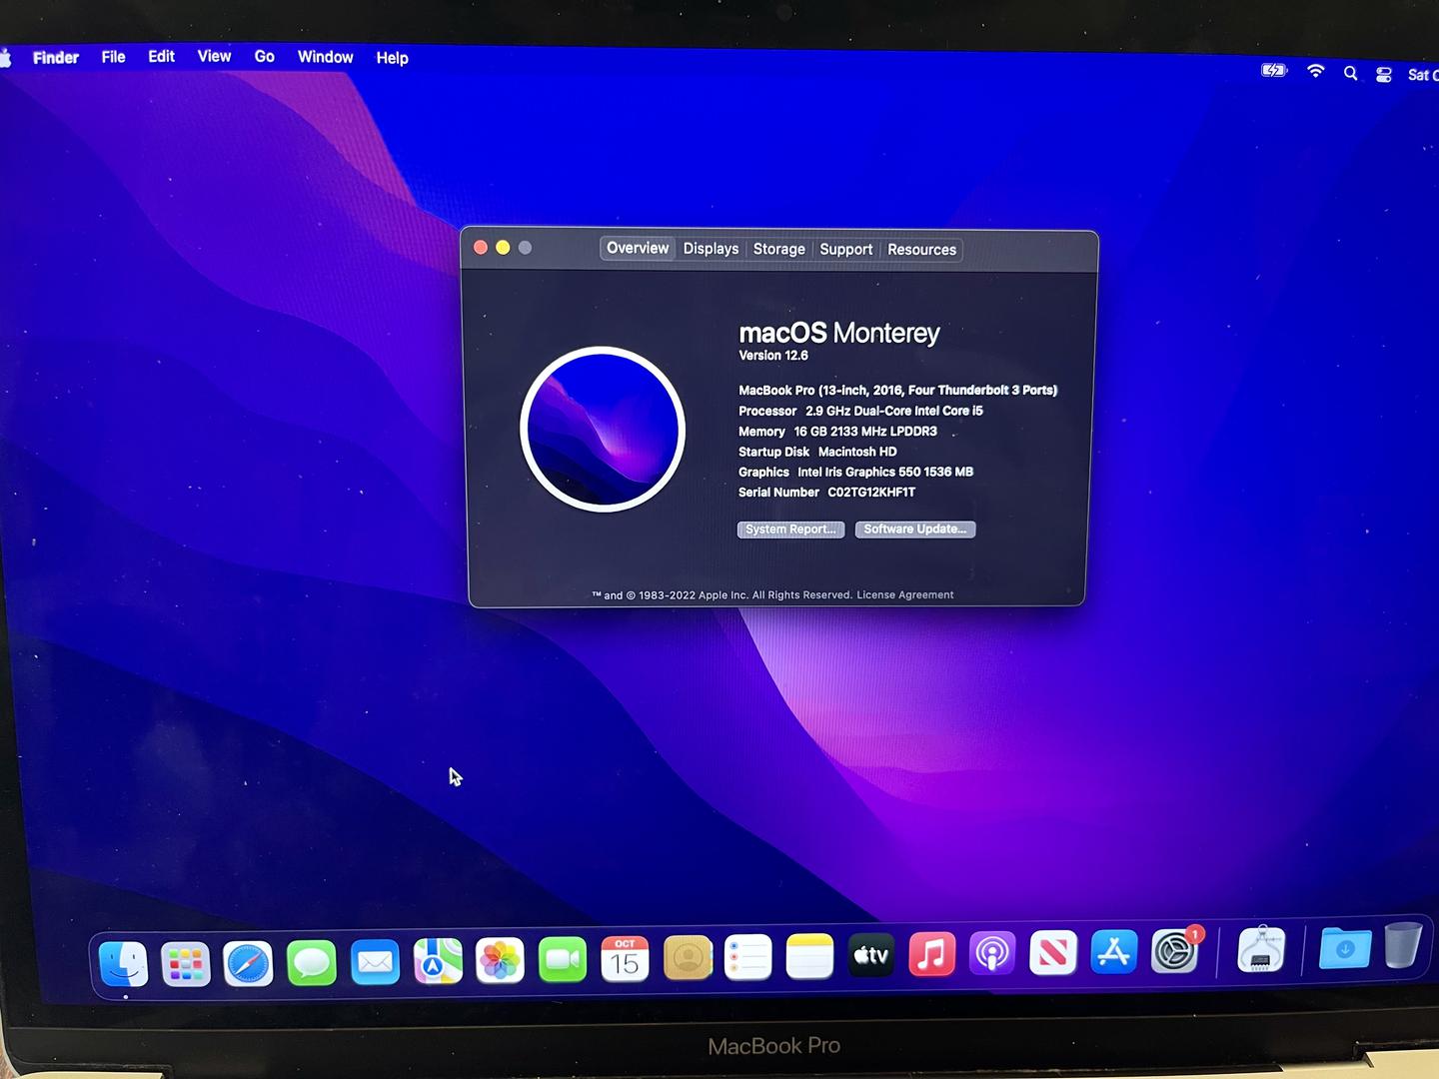Click the '2.9 GHz Dual-Core Intel Core i5' text

[894, 411]
